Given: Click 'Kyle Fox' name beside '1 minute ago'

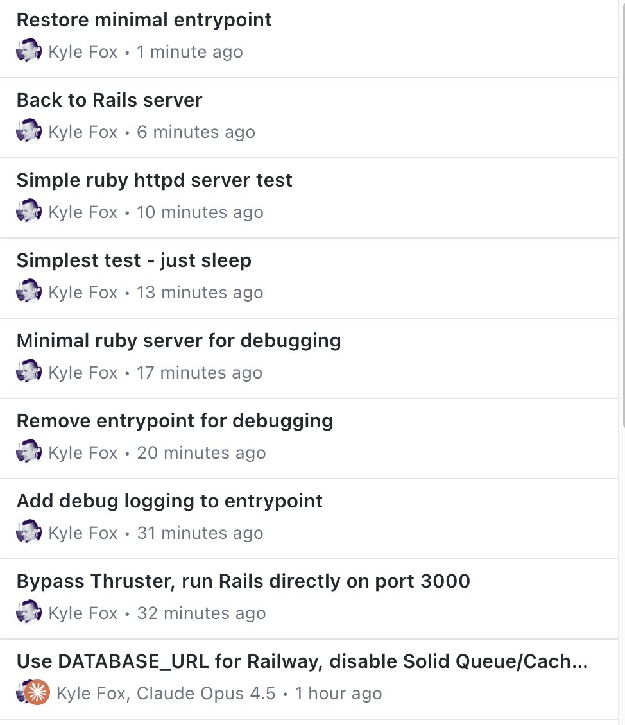Looking at the screenshot, I should click(x=83, y=52).
